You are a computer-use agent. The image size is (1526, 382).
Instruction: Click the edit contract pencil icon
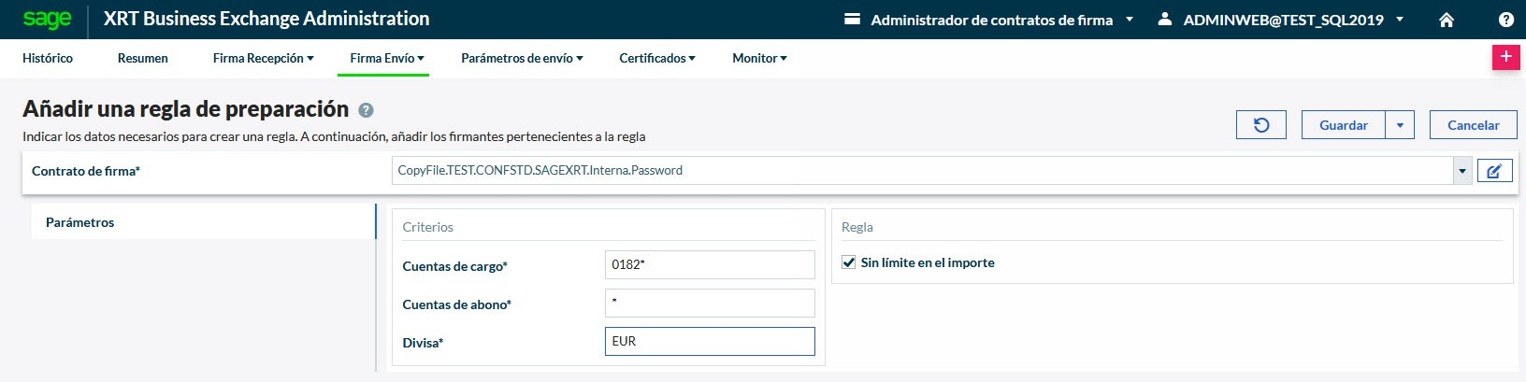pos(1494,171)
